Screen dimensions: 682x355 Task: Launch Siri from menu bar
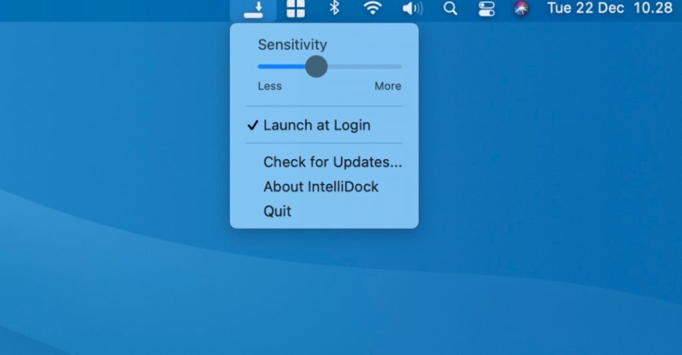pos(521,8)
